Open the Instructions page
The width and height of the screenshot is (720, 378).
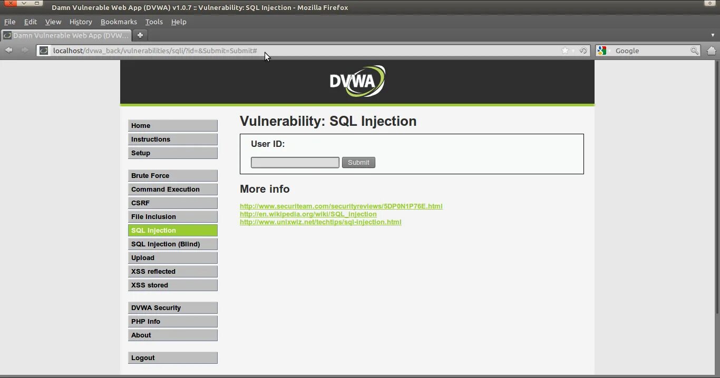pyautogui.click(x=173, y=139)
